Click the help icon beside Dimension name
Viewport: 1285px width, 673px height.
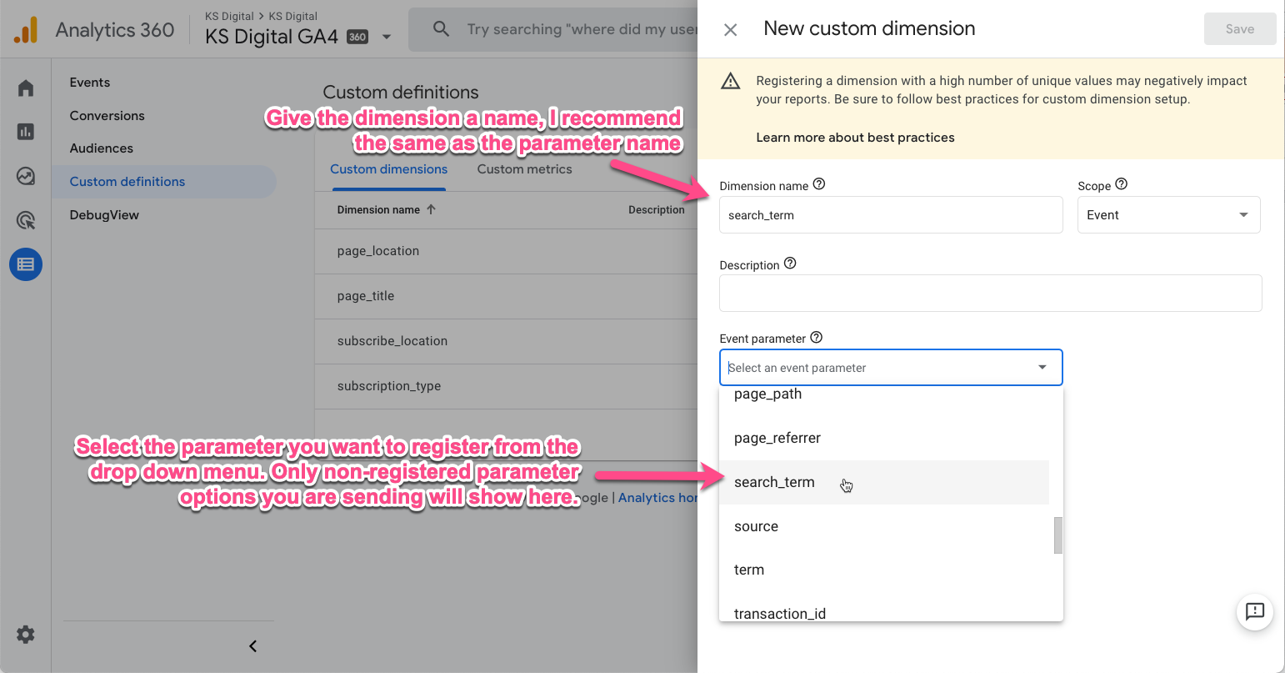(819, 184)
